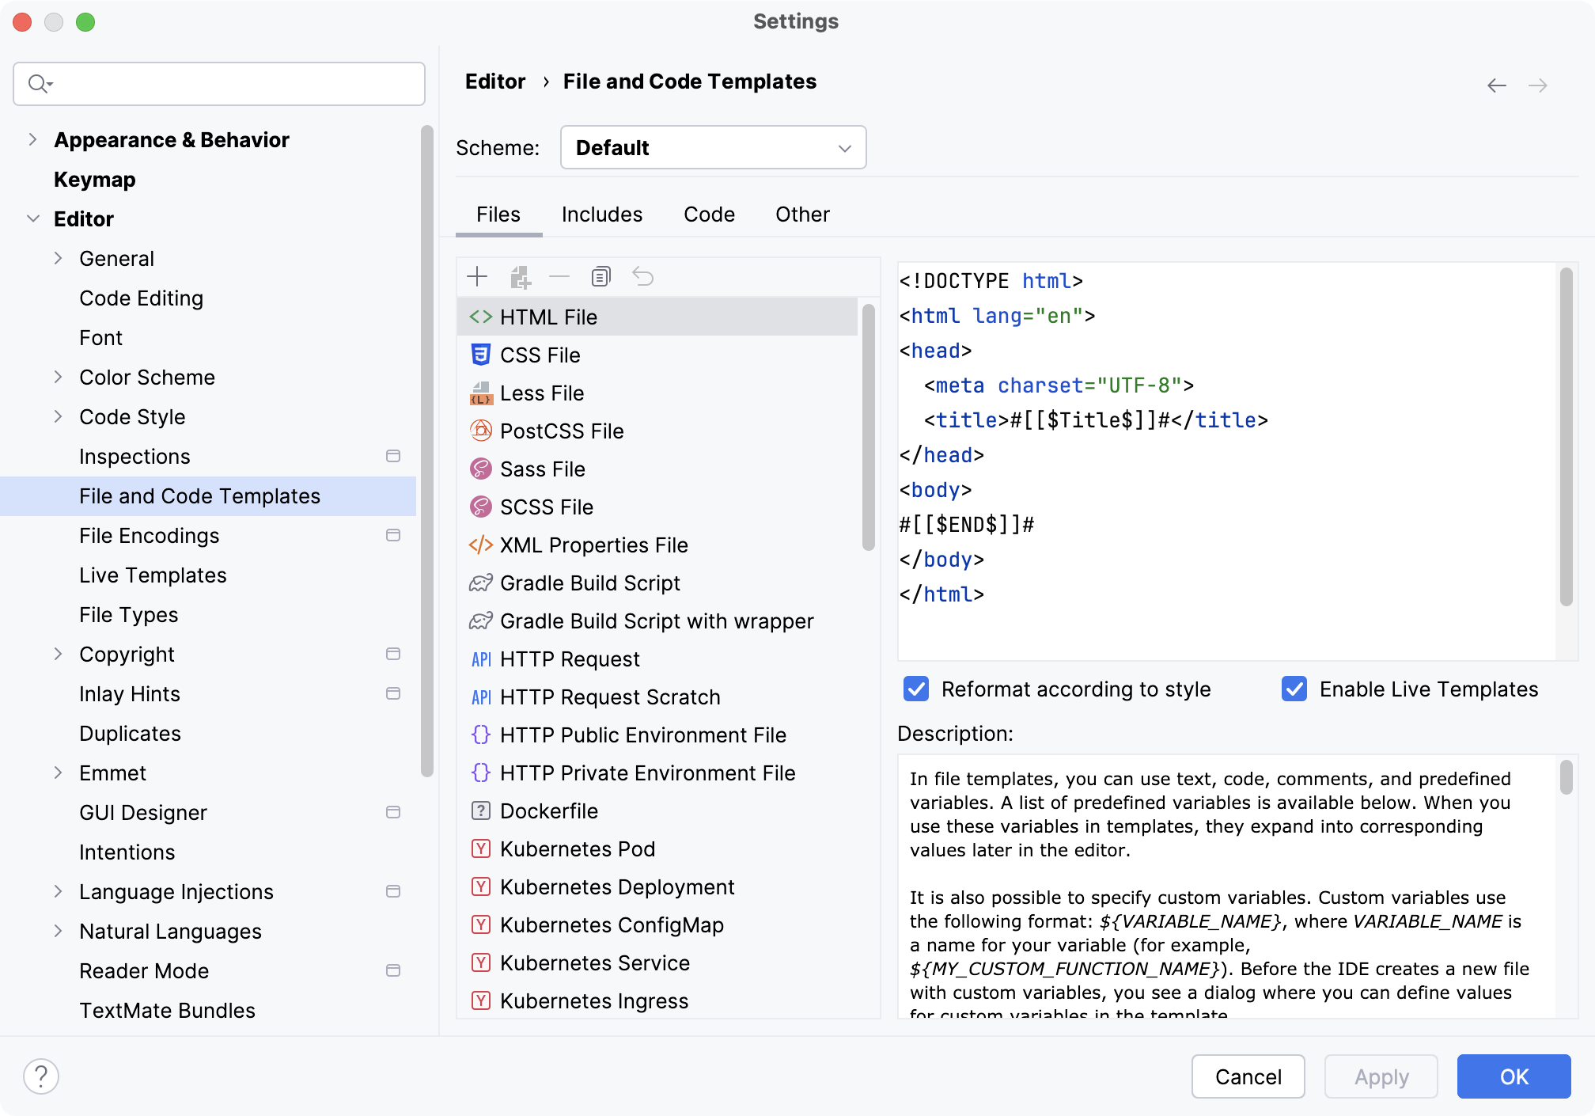Image resolution: width=1595 pixels, height=1116 pixels.
Task: Select the CSS File template icon
Action: (481, 355)
